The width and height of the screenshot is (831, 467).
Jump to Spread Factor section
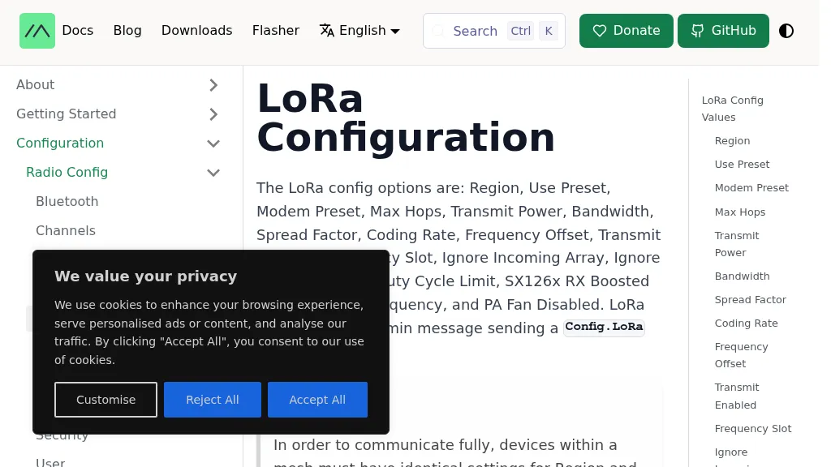pyautogui.click(x=750, y=300)
